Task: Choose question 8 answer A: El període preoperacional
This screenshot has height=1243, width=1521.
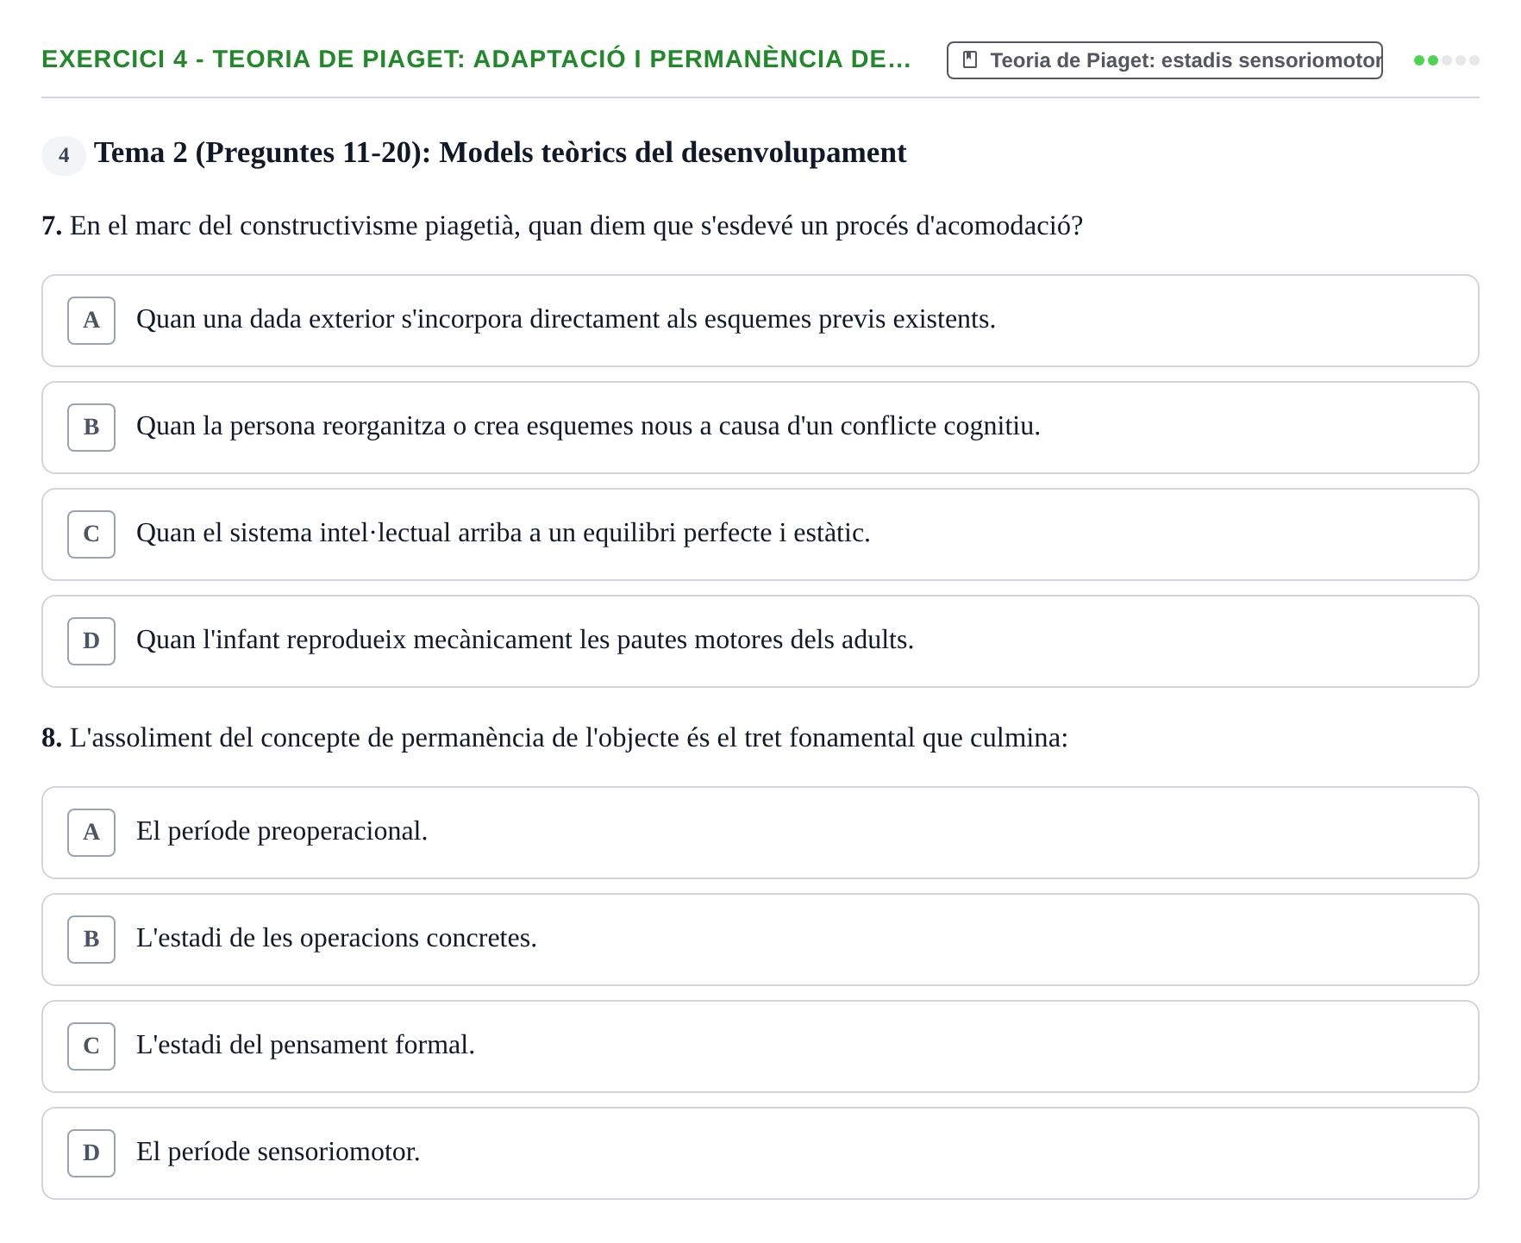Action: point(760,833)
